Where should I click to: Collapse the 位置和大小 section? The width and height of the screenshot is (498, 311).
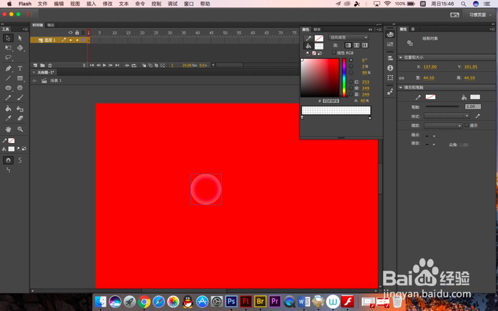[401, 57]
